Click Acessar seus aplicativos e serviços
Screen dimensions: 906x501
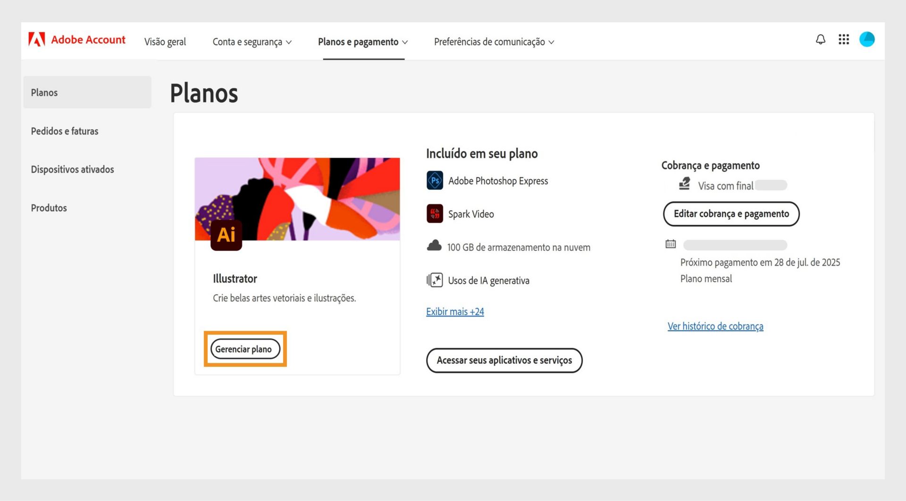504,360
